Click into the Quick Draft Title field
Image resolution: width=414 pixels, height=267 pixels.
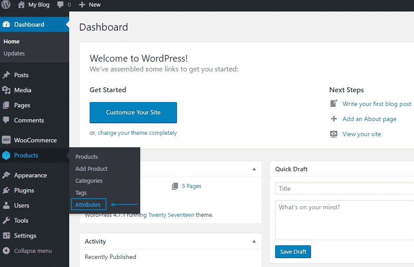344,188
